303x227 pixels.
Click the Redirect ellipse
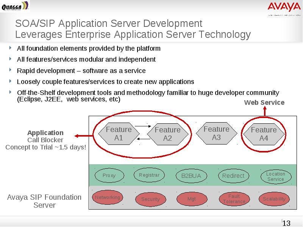pyautogui.click(x=233, y=176)
